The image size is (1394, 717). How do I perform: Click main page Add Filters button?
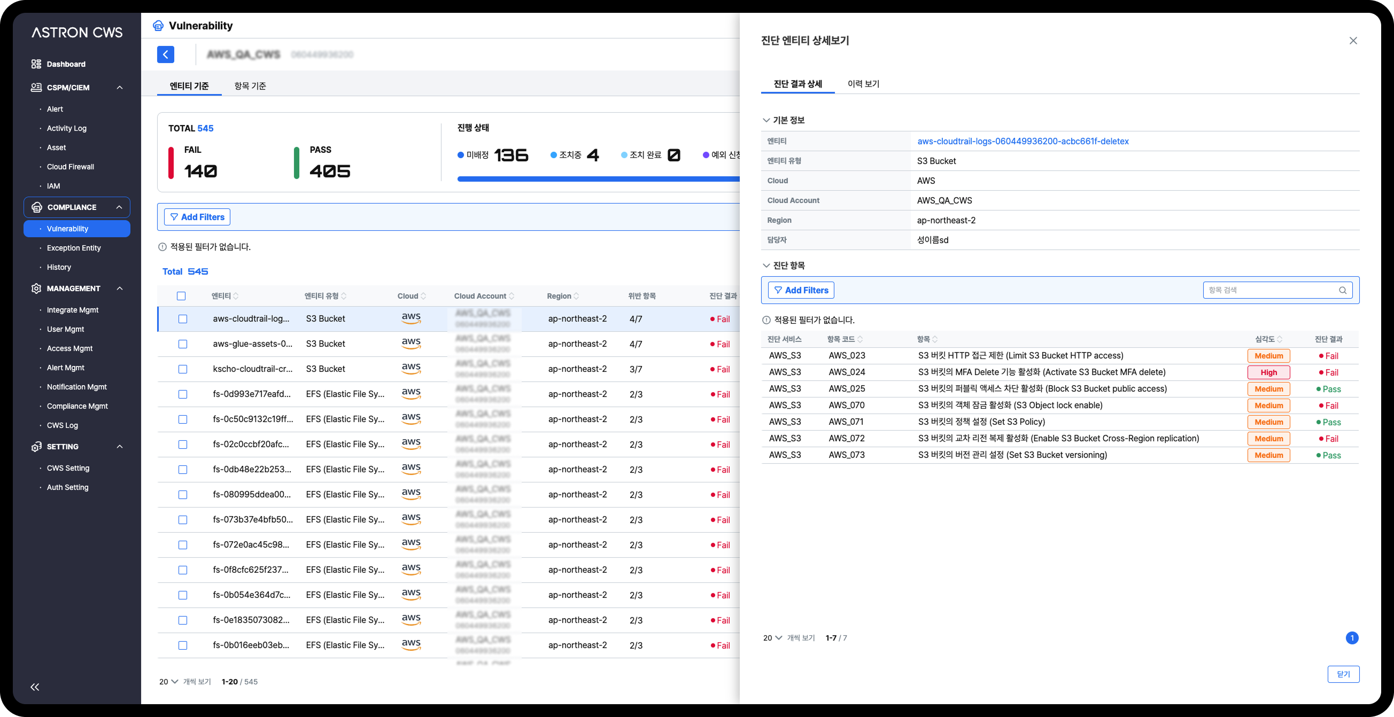(197, 217)
